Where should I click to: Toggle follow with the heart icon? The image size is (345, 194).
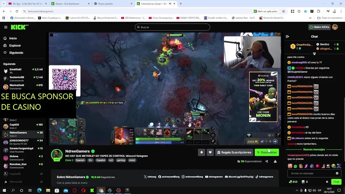tap(210, 152)
